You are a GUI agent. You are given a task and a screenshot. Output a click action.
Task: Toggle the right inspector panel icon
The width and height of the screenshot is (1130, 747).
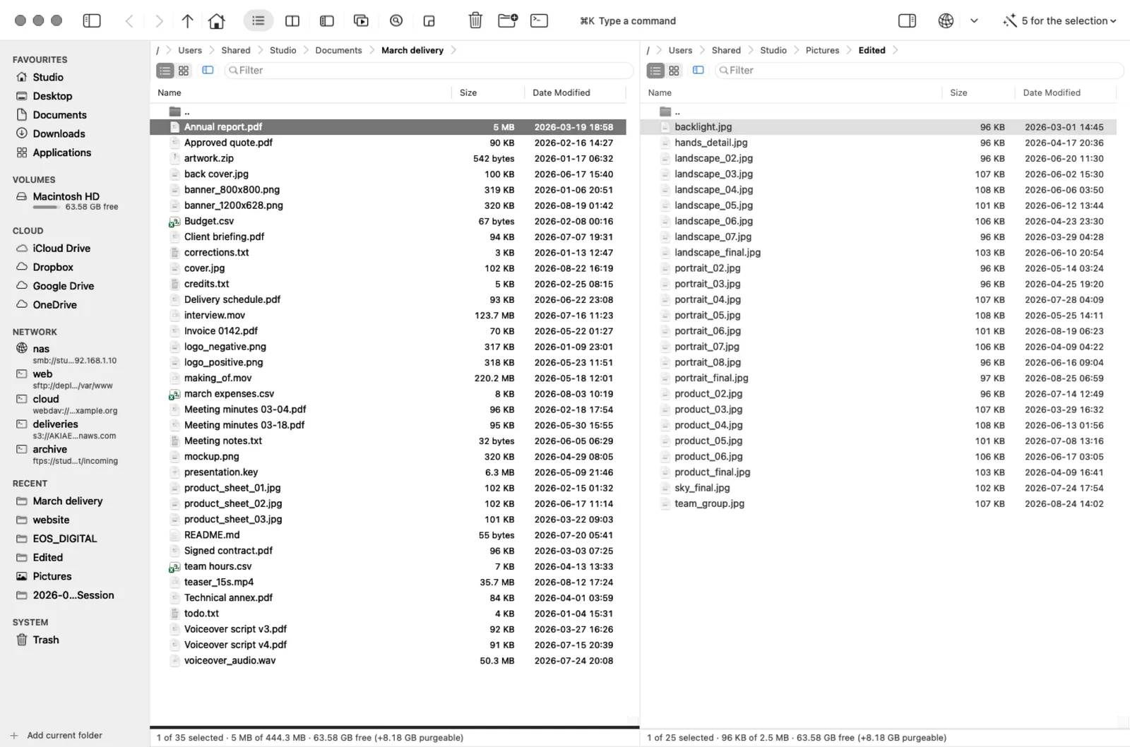907,21
